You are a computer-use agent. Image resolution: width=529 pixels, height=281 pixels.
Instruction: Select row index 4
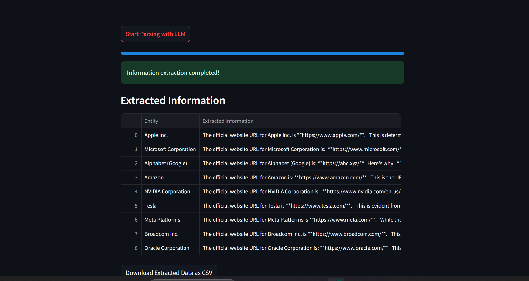[x=131, y=191]
